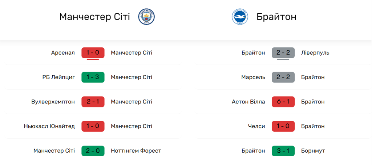Click the Астон Вілла 6 - 1 score
This screenshot has height=165, width=372.
coord(283,102)
